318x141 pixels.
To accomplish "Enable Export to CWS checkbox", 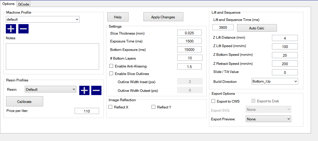I will pos(213,101).
